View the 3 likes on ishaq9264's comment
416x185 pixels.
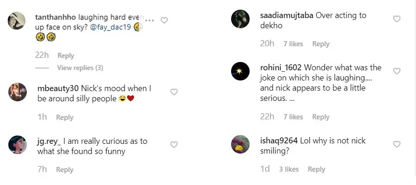pos(288,169)
